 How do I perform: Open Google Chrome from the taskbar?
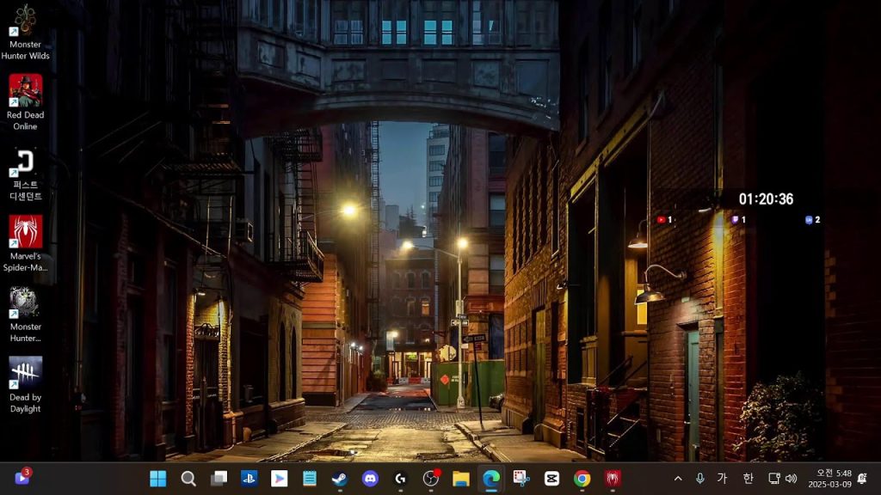[582, 479]
